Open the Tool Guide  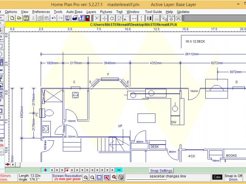pos(153,11)
